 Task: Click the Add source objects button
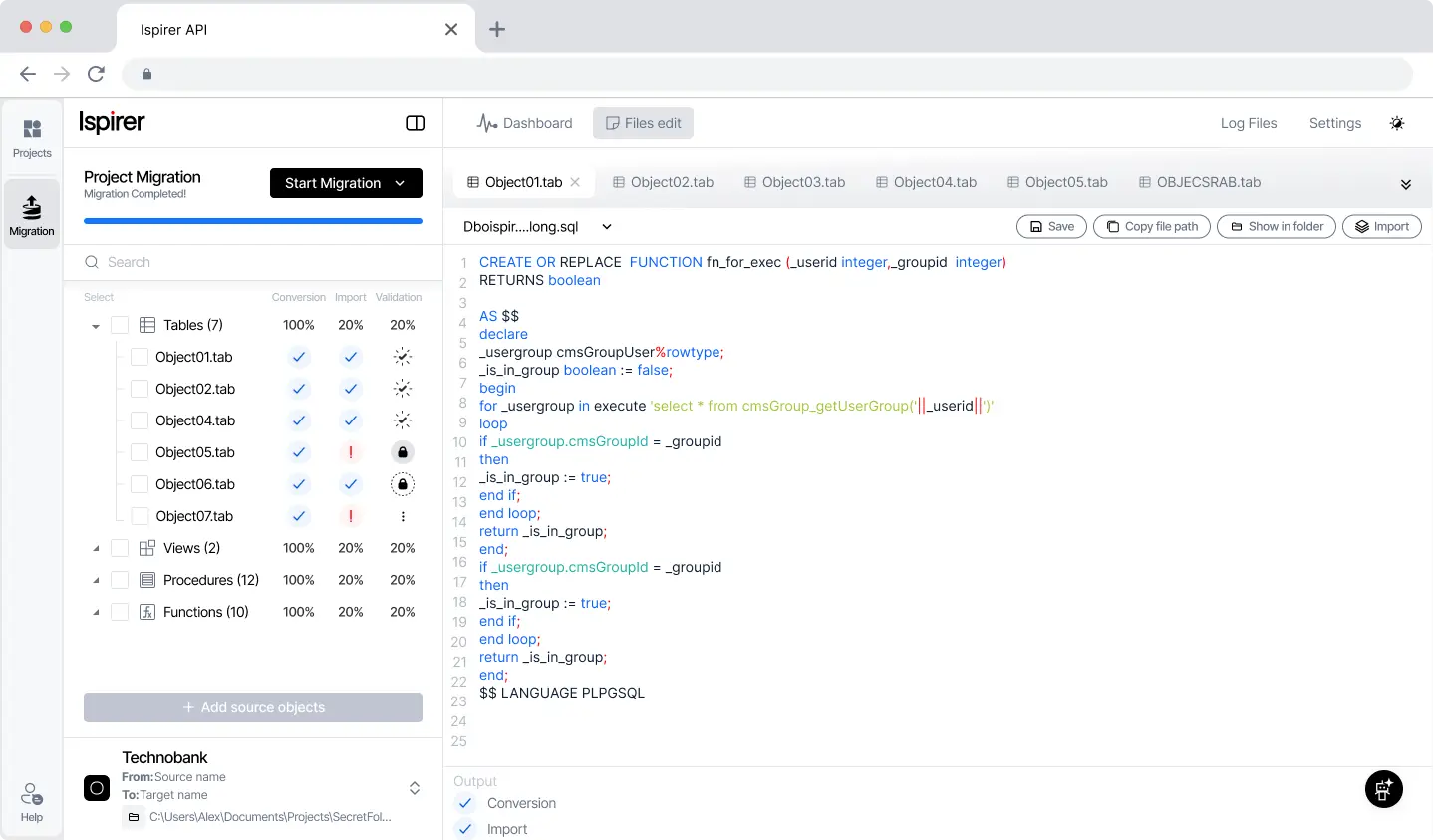[x=253, y=707]
